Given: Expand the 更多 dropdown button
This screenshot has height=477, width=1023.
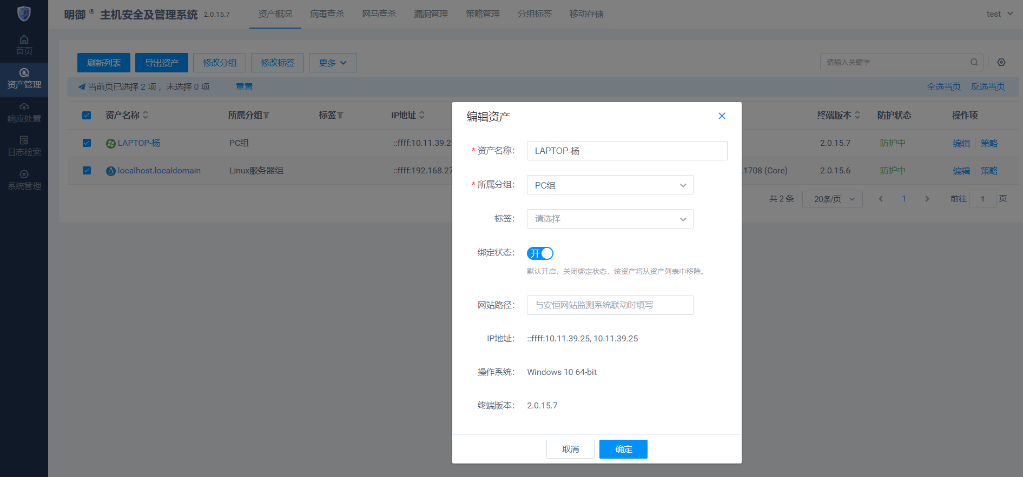Looking at the screenshot, I should click(333, 63).
